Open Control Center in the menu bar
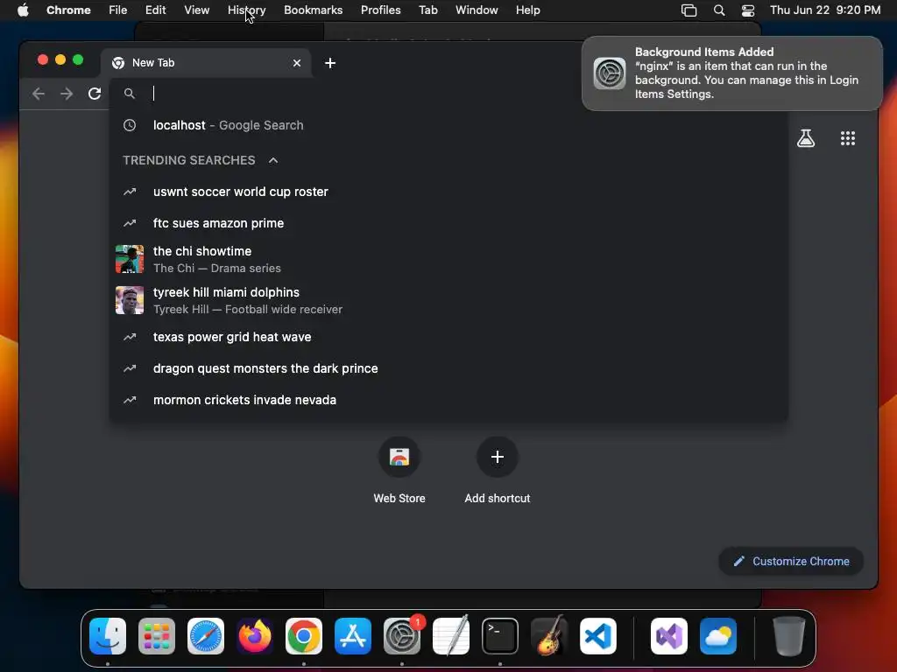The width and height of the screenshot is (897, 672). [748, 10]
